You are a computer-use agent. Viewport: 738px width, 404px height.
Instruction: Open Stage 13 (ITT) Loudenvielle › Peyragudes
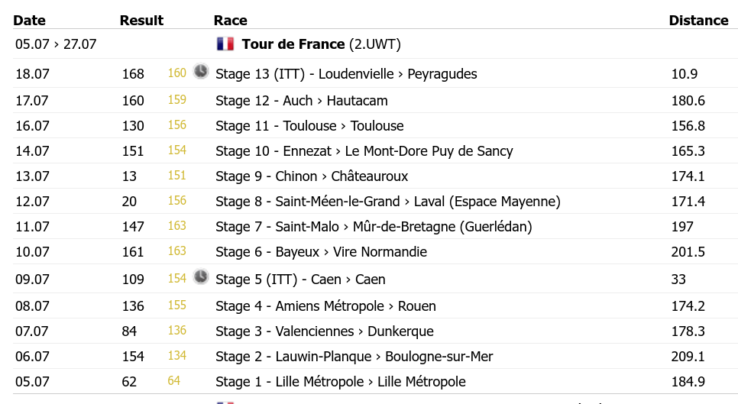coord(346,74)
